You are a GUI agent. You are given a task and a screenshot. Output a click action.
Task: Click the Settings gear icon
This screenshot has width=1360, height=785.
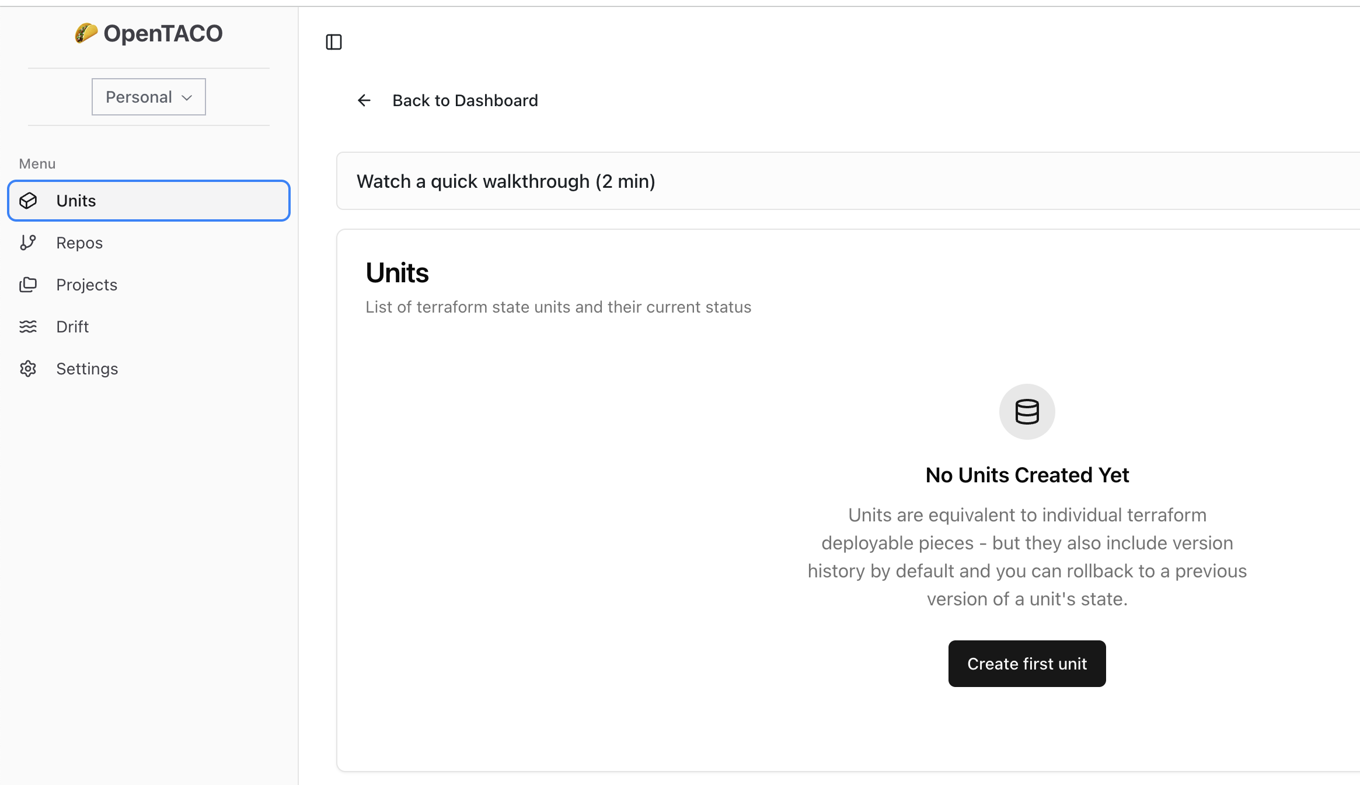28,369
